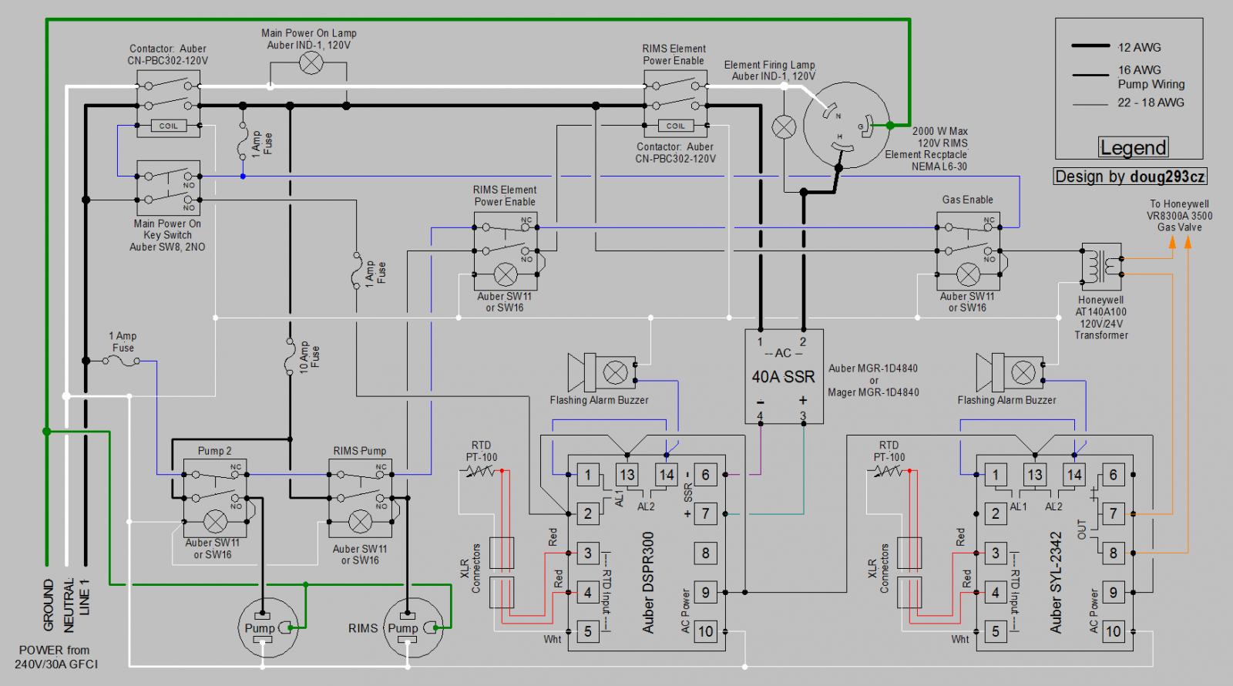
Task: Click terminal 7 on Auber SYL-2342
Action: coord(1113,513)
